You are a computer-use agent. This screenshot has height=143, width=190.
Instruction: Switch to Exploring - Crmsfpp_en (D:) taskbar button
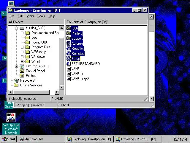click(90, 139)
